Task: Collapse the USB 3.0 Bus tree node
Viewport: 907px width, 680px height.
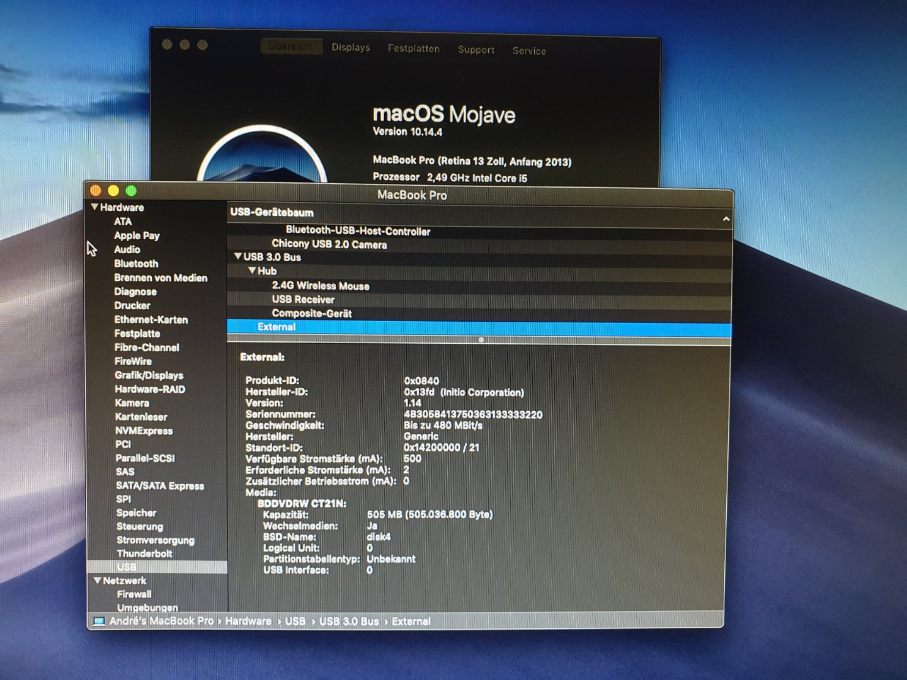Action: [238, 256]
